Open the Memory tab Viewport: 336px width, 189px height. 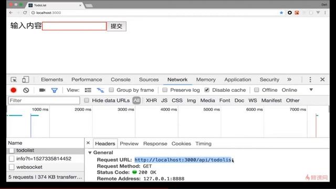pyautogui.click(x=206, y=79)
